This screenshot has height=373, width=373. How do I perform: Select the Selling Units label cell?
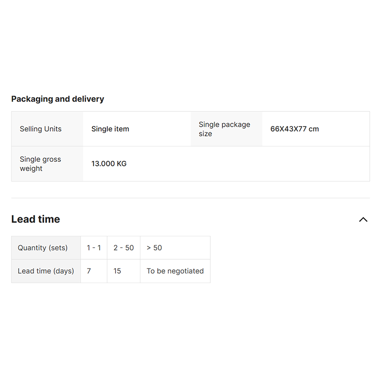(41, 129)
